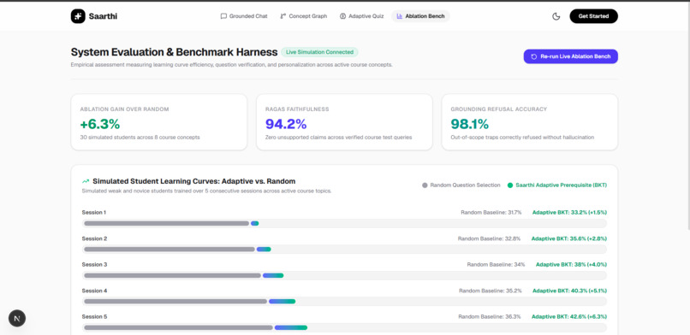Viewport: 690px width, 335px height.
Task: Click the +6.3% ablation gain value
Action: (100, 124)
